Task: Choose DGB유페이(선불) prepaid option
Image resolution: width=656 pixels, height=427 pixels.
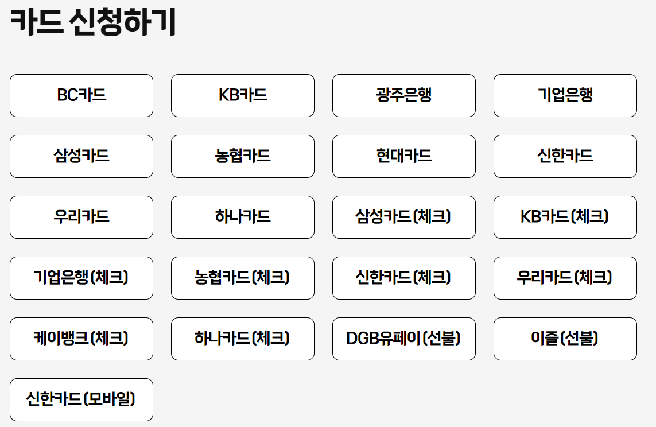Action: [x=403, y=339]
